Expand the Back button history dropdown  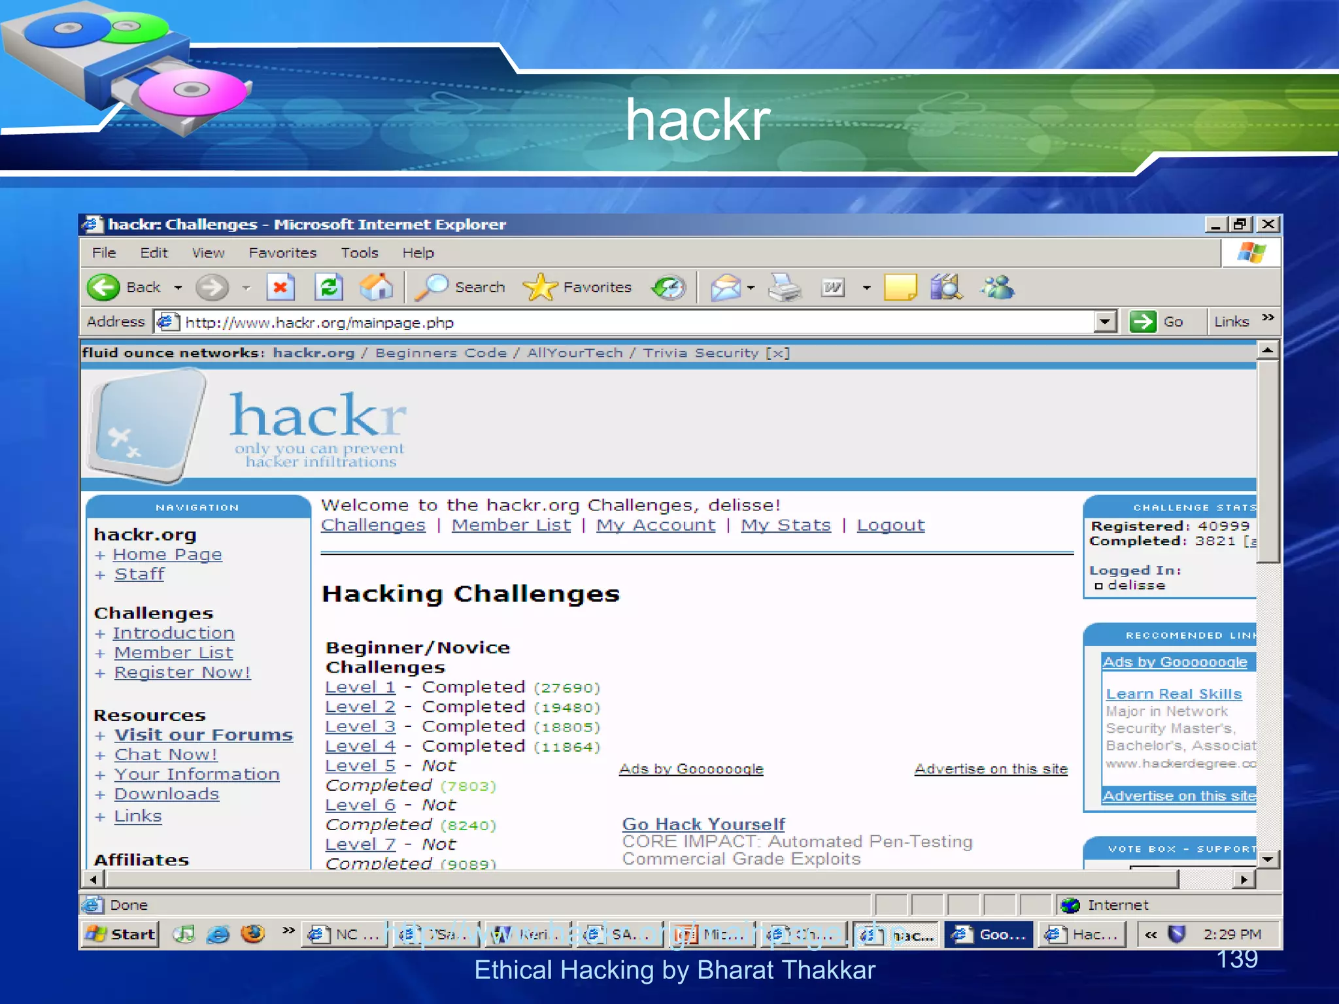pos(178,288)
